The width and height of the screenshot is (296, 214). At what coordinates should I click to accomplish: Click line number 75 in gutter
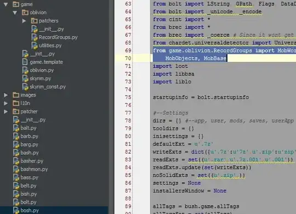pos(128,97)
